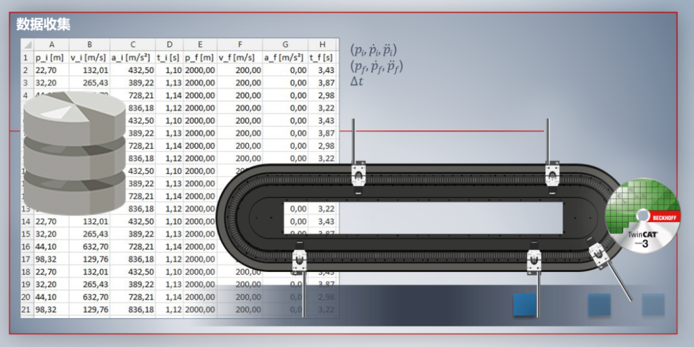
Task: Click cell 3,43 in row 2
Action: (322, 70)
